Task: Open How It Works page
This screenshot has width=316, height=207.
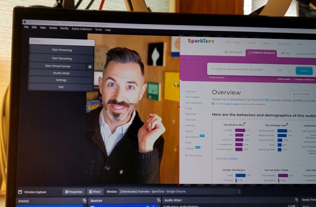Action: point(233,42)
